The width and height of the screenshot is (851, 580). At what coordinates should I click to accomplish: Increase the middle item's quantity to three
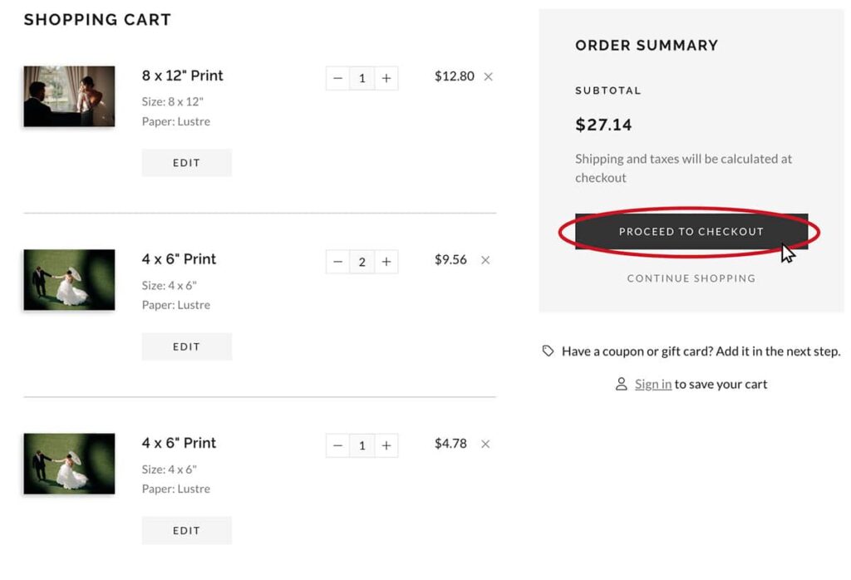386,262
